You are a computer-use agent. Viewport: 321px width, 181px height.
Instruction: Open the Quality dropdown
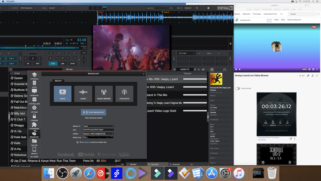pyautogui.click(x=98, y=134)
